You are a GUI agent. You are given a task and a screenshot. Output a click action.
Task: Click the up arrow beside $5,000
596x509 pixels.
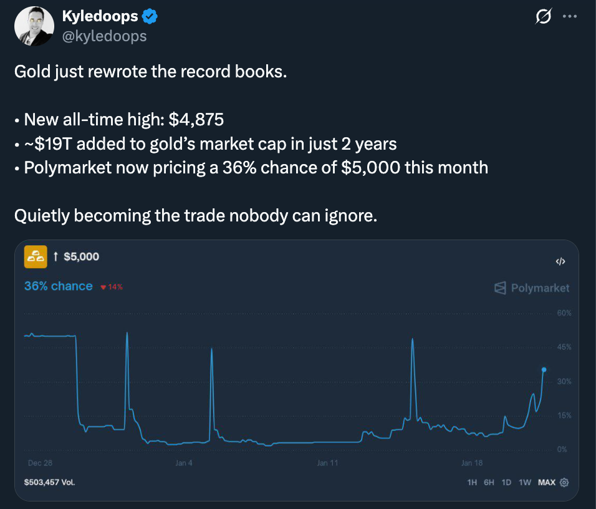pyautogui.click(x=56, y=256)
